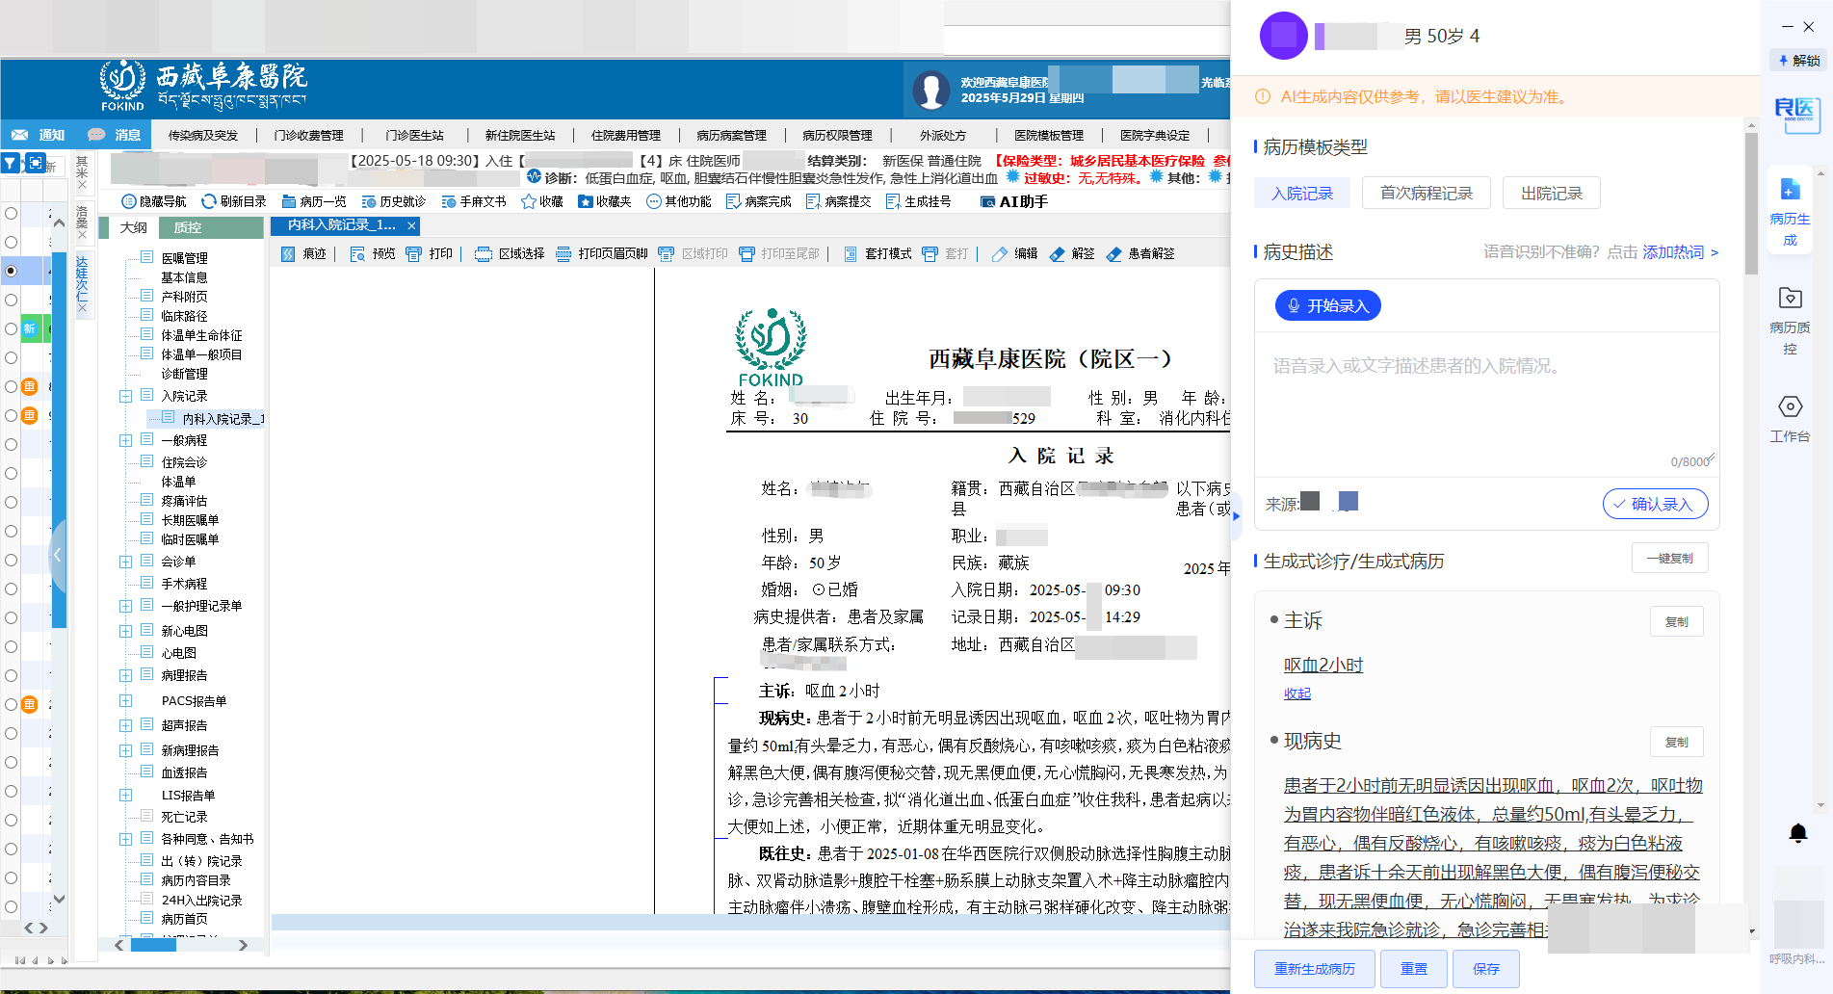Viewport: 1833px width, 994px height.
Task: Open the 门诊医生站 menu item
Action: click(x=414, y=135)
